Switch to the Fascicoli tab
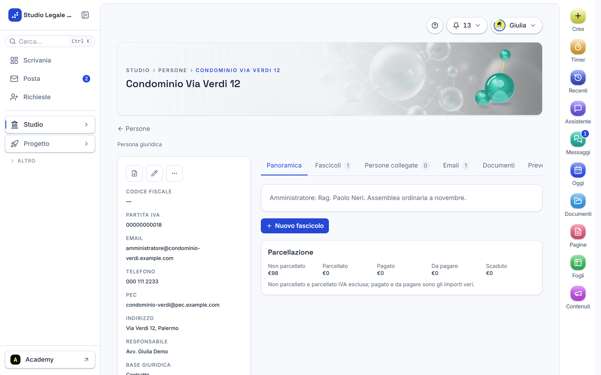Screen dimensions: 601x375 (333, 166)
